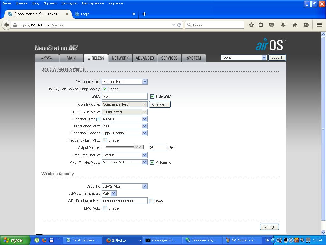Screen dimensions: 326x245
Task: Reload the page with the refresh icon
Action: [x=179, y=25]
